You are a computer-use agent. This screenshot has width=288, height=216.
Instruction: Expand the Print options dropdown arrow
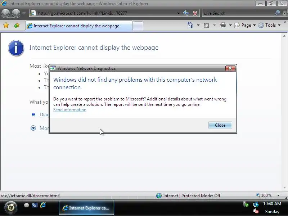click(230, 25)
